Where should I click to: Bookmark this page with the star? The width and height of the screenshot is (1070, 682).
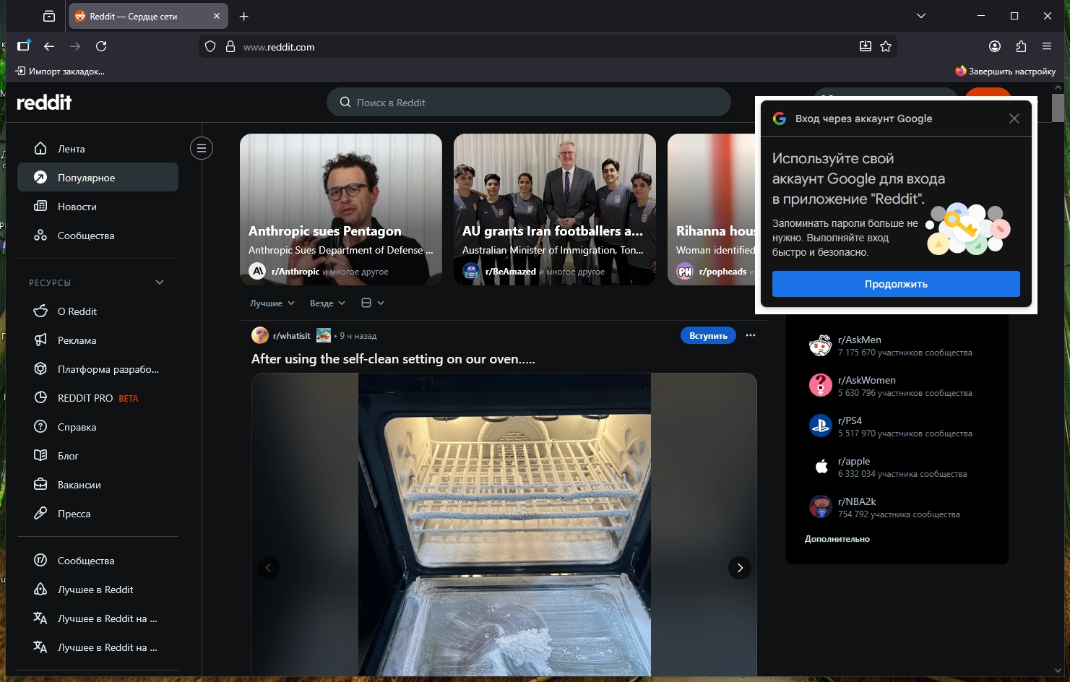point(886,46)
